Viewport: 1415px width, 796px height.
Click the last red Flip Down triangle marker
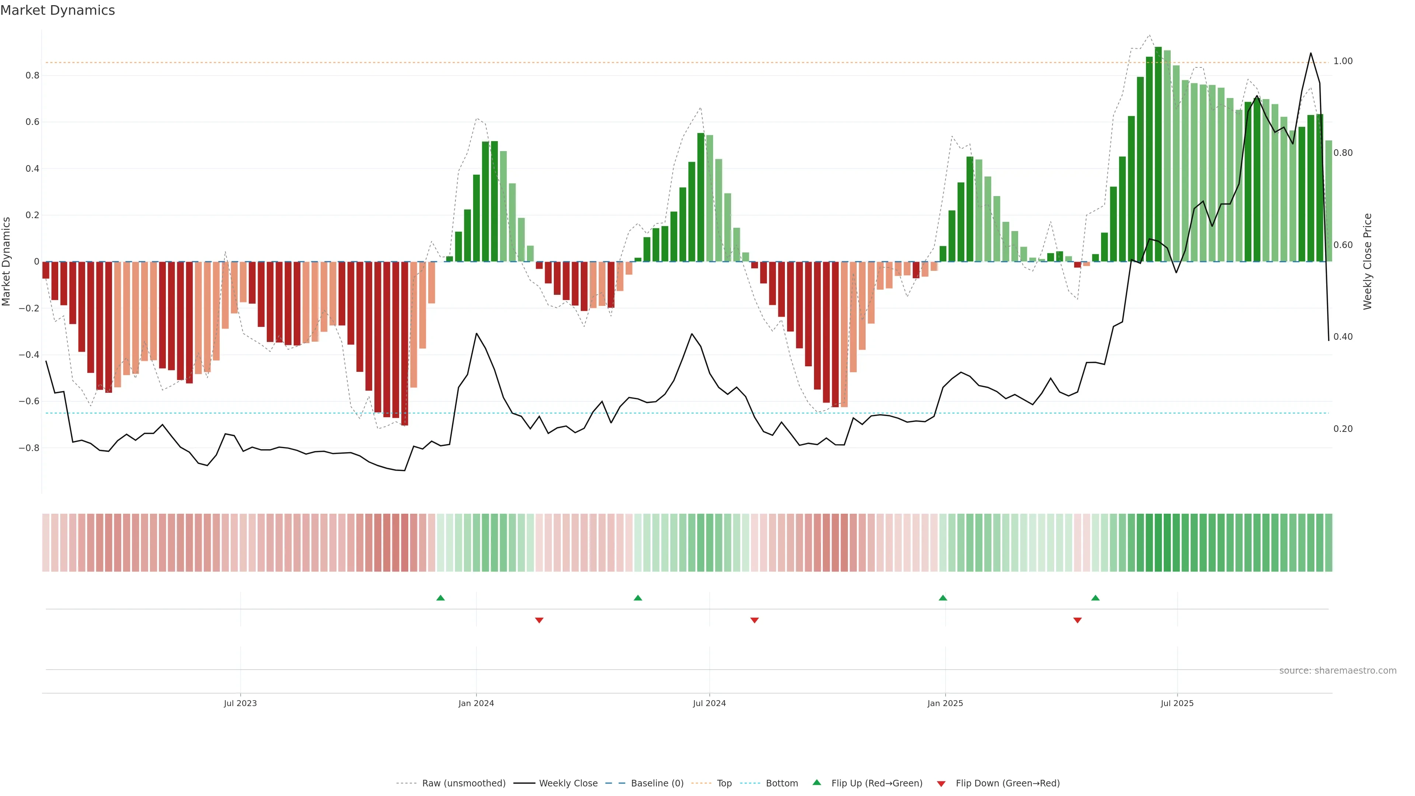tap(1077, 620)
